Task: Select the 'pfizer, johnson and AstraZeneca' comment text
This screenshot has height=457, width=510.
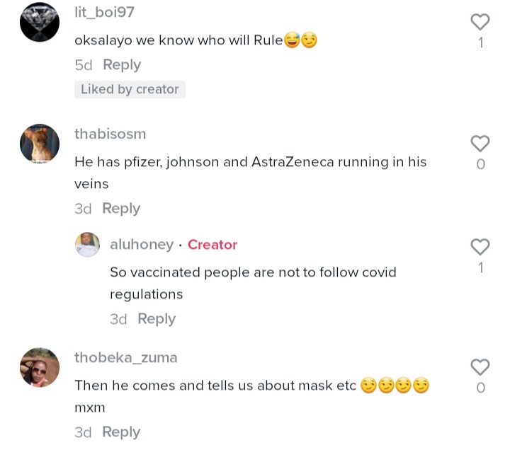Action: click(251, 173)
